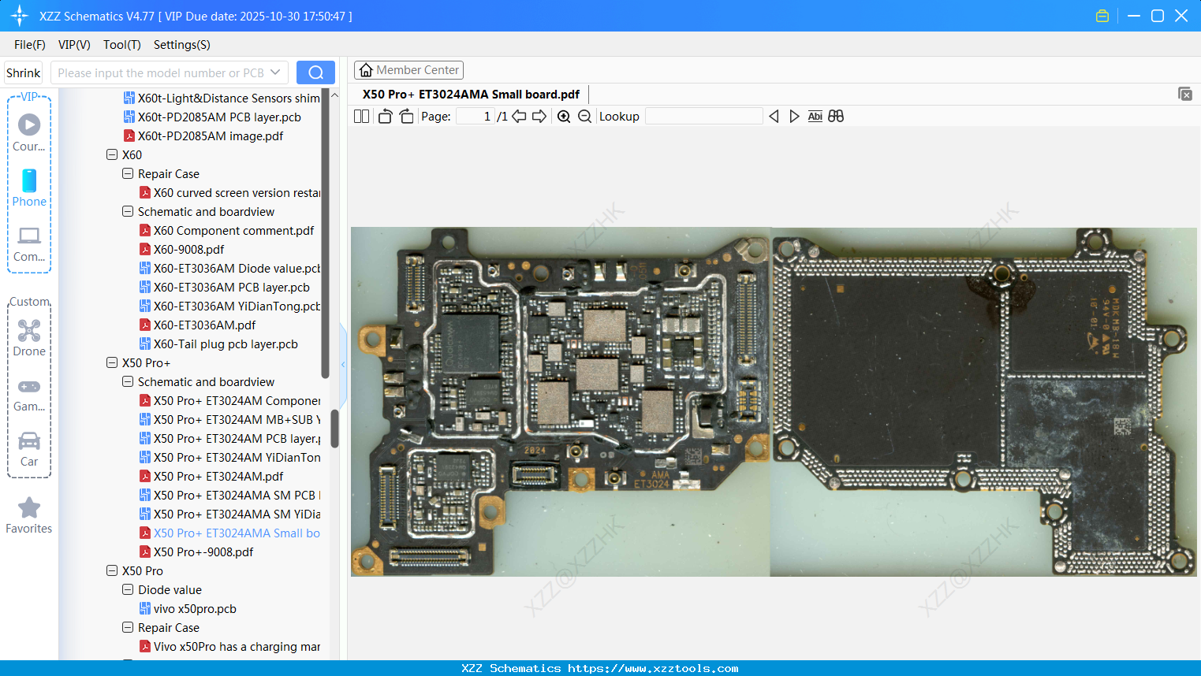Collapse the Repair Case node under X50 Pro
Viewport: 1201px width, 676px height.
[x=127, y=627]
